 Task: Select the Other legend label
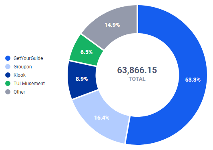(19, 92)
